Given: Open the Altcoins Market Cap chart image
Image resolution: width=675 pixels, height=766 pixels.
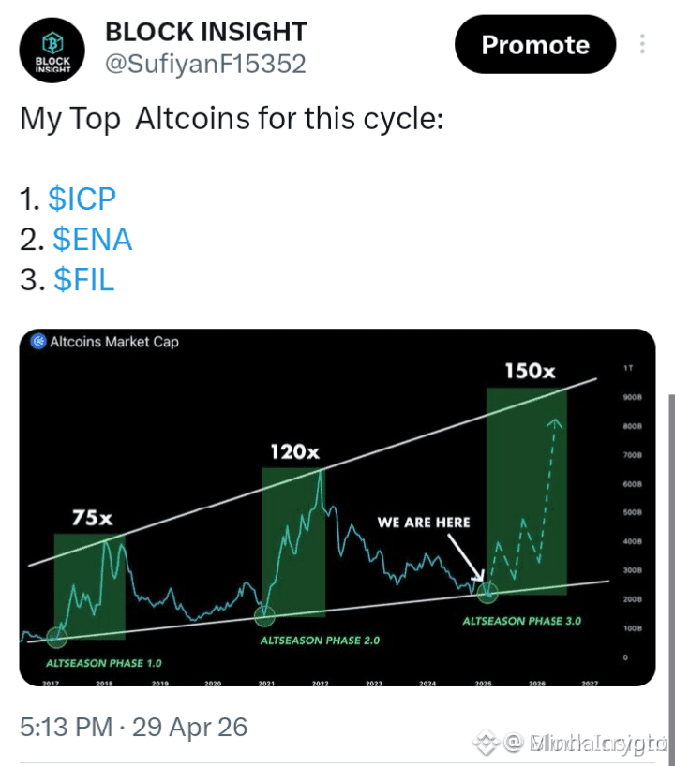Looking at the screenshot, I should click(x=337, y=508).
